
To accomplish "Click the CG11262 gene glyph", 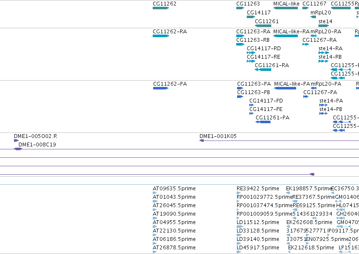I will coord(161,8).
